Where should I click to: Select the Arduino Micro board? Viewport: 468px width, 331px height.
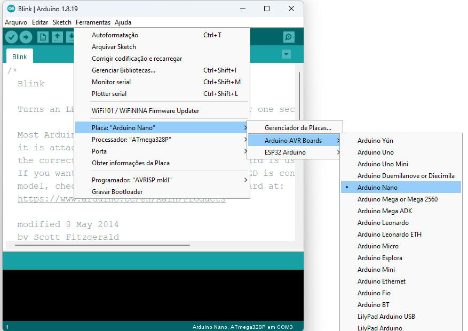pos(401,246)
